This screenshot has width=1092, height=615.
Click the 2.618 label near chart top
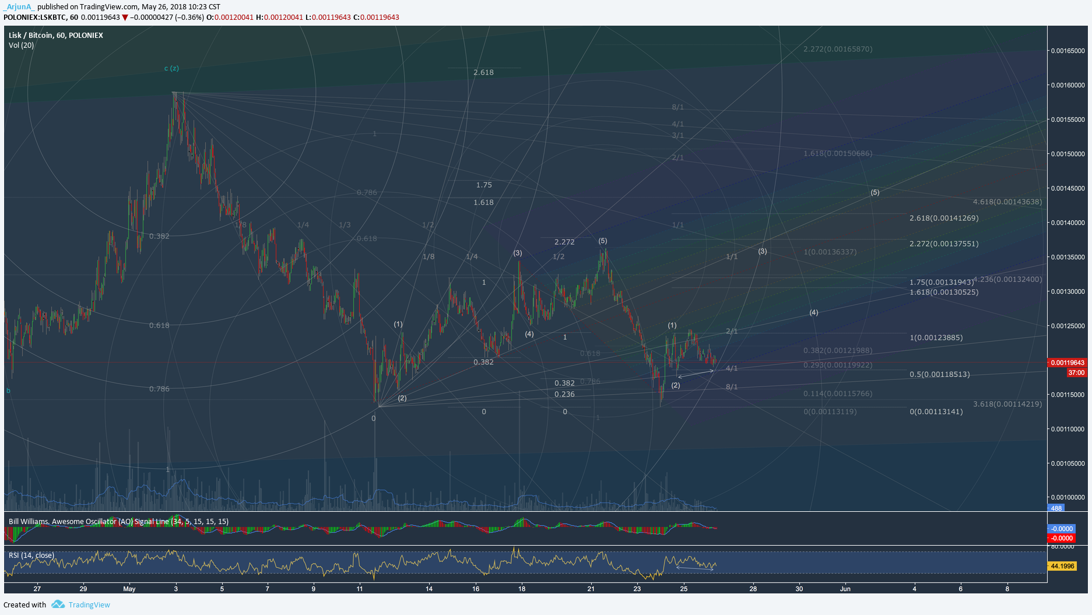coord(483,72)
